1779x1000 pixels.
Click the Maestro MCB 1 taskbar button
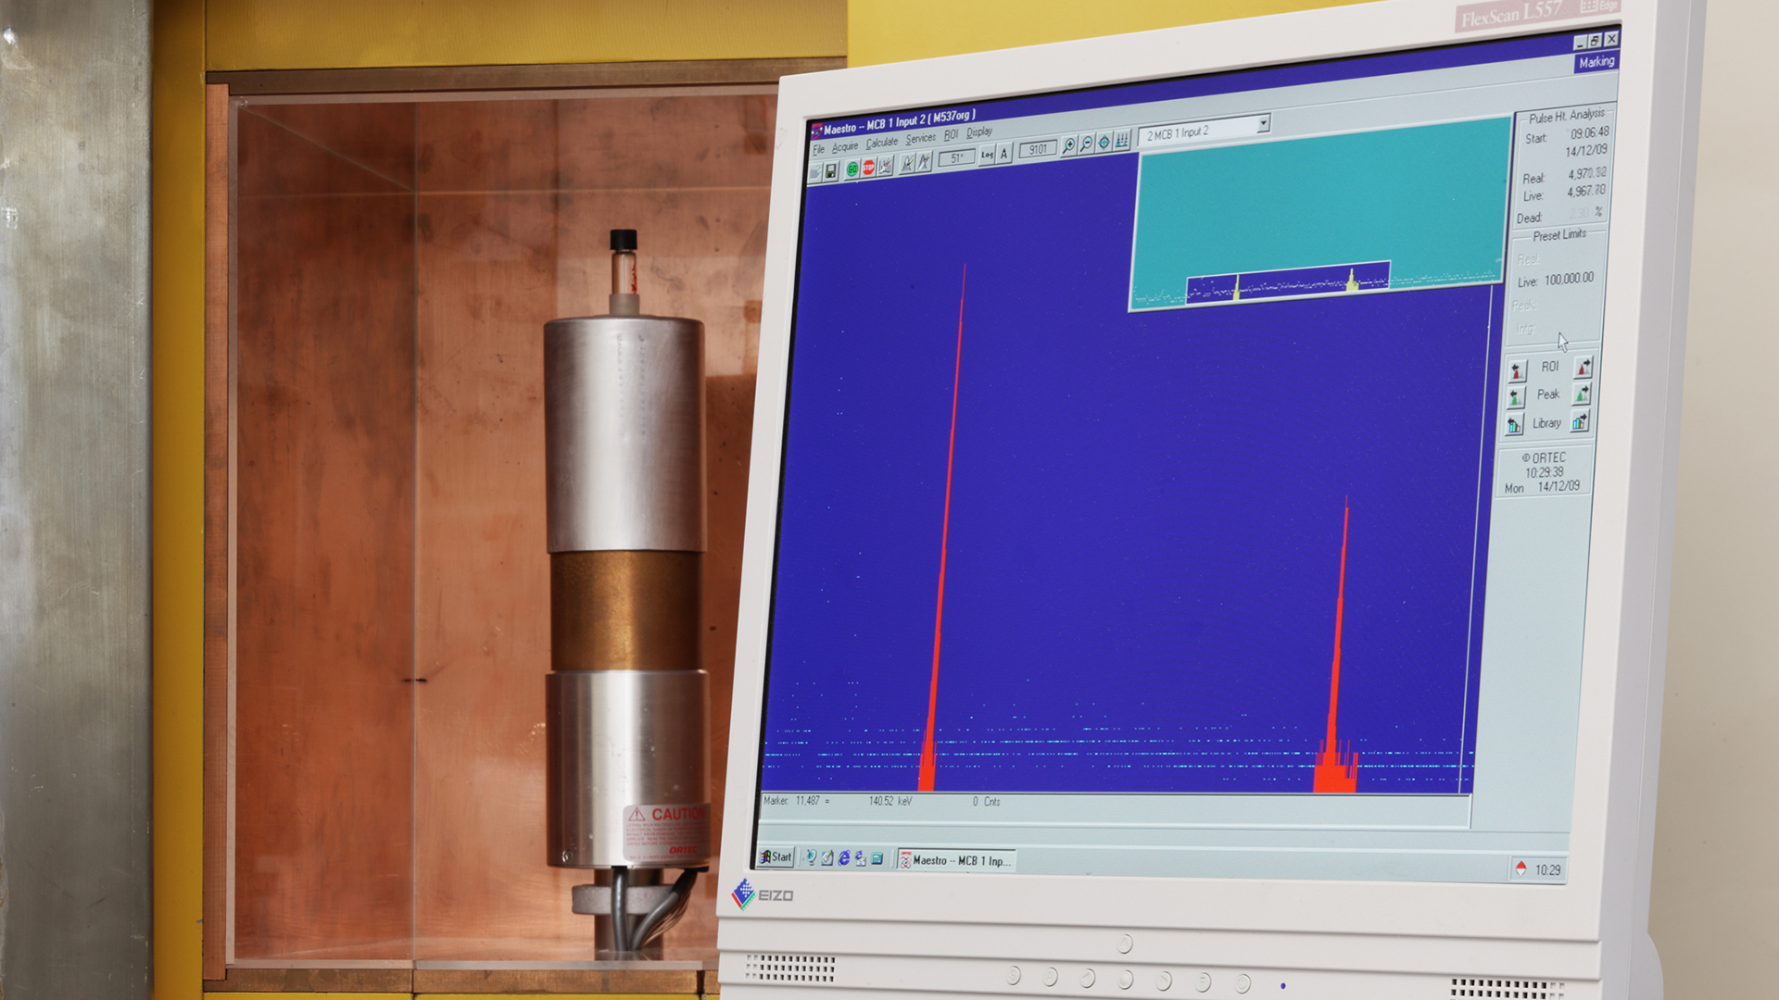click(x=955, y=861)
